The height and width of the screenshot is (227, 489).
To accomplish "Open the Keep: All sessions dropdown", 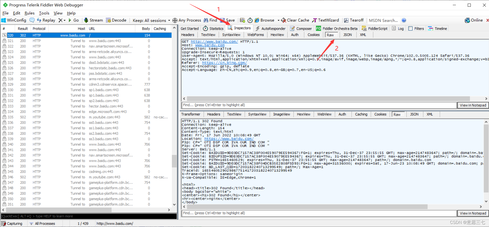I will (x=151, y=20).
